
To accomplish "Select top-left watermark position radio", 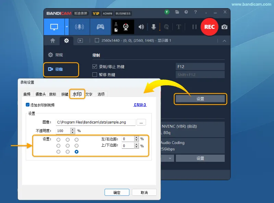I will [58, 140].
